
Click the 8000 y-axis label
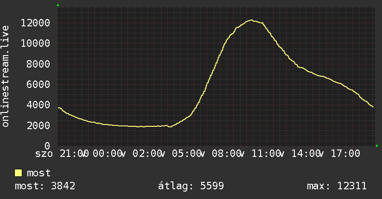(x=38, y=64)
